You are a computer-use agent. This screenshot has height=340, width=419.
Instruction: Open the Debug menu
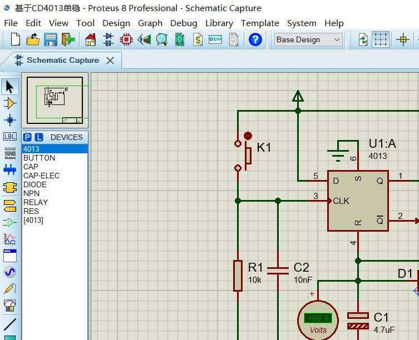tap(184, 23)
